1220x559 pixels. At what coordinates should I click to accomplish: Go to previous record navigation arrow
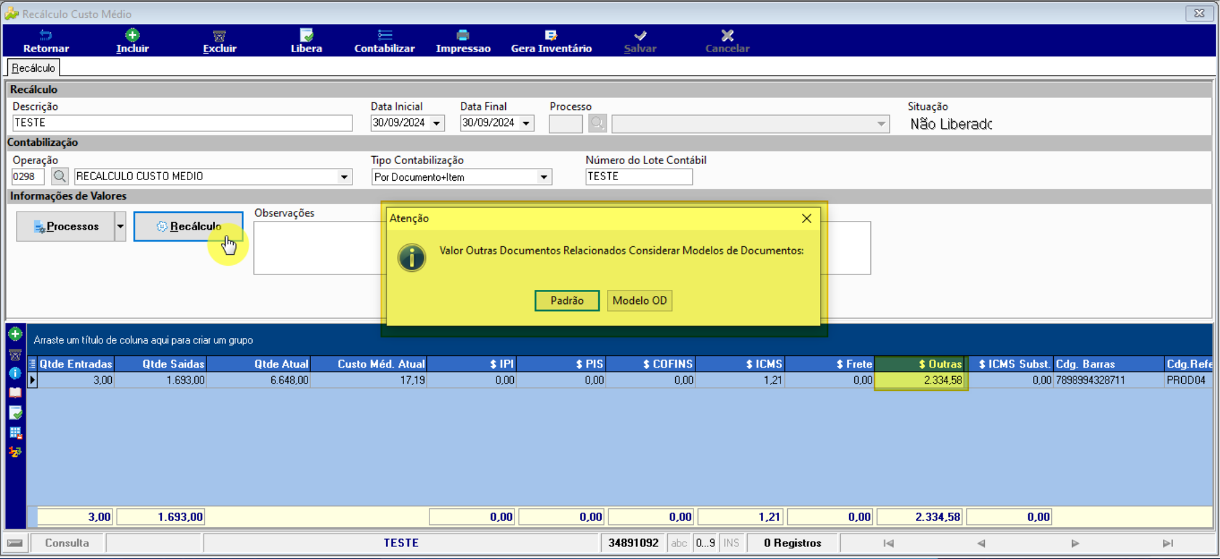tap(981, 543)
